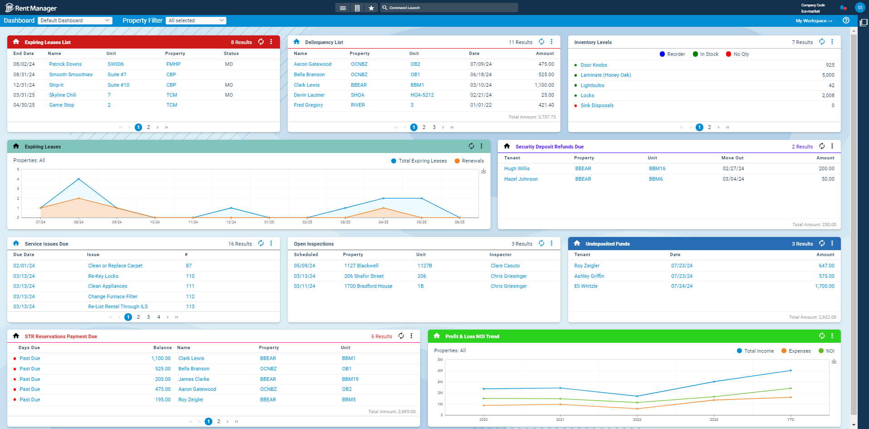Screen dimensions: 869x429
Task: Open tenant Patrick Downs lease link
Action: 65,64
